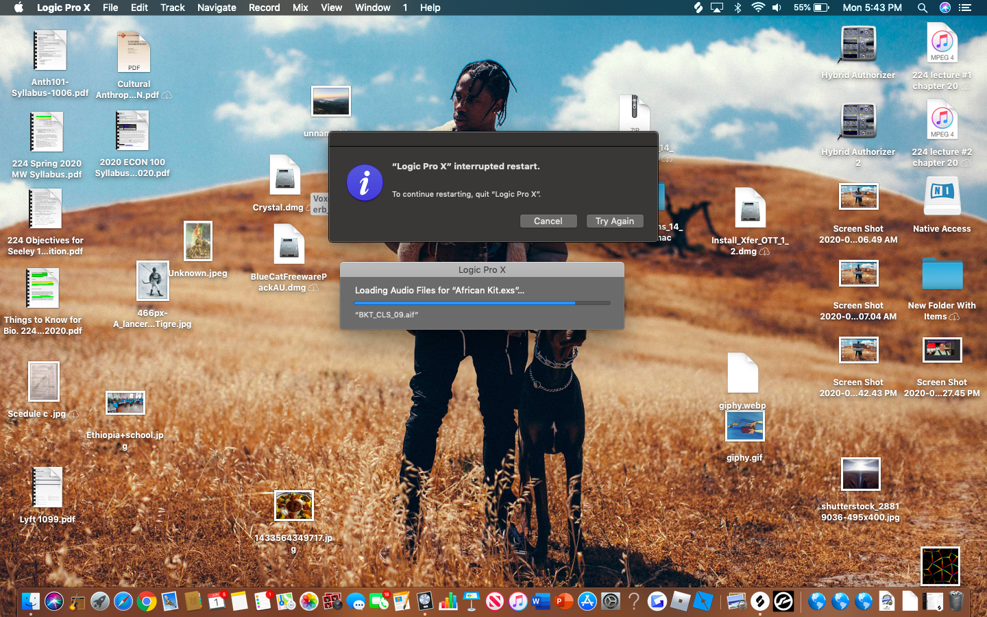Image resolution: width=987 pixels, height=617 pixels.
Task: Open Maps from the Dock
Action: 286,601
